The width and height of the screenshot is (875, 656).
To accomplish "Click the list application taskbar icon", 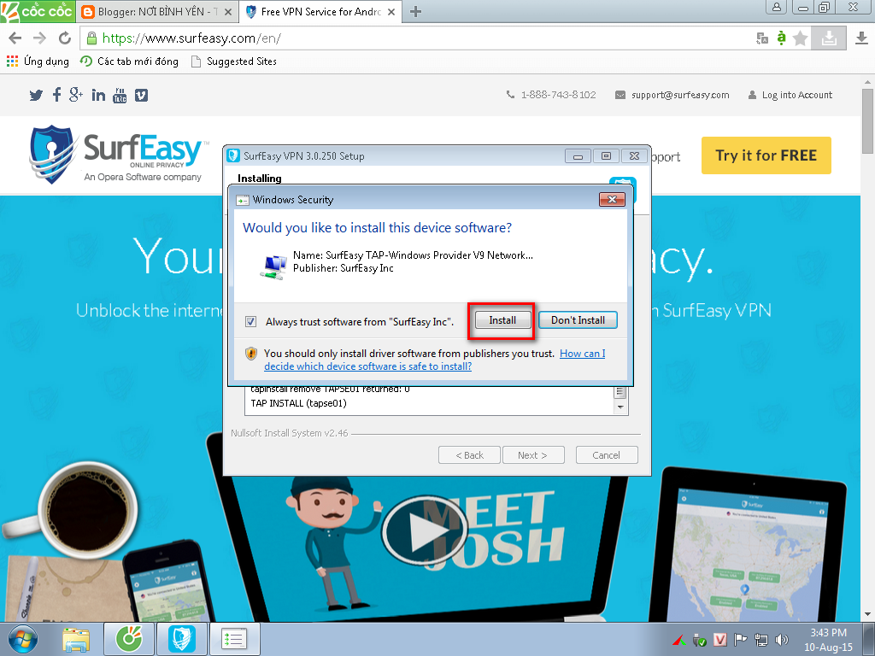I will point(234,639).
